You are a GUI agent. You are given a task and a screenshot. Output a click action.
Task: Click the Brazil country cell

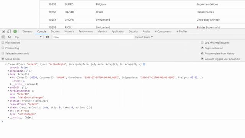pyautogui.click(x=99, y=12)
